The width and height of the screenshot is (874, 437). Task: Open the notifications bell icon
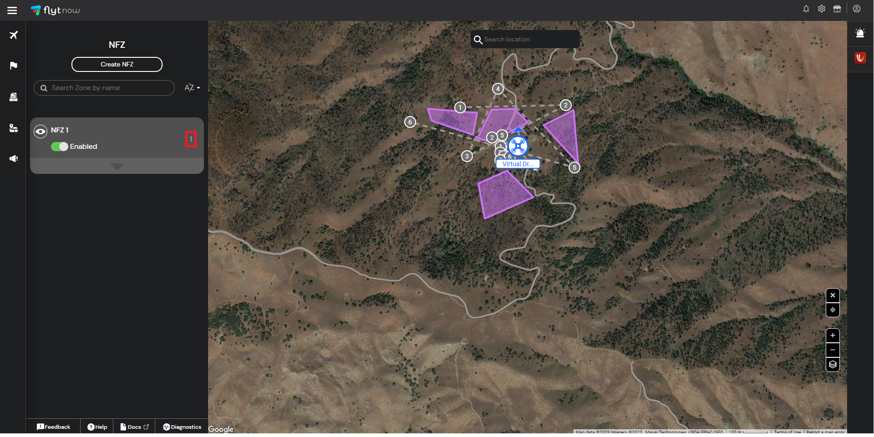click(806, 9)
